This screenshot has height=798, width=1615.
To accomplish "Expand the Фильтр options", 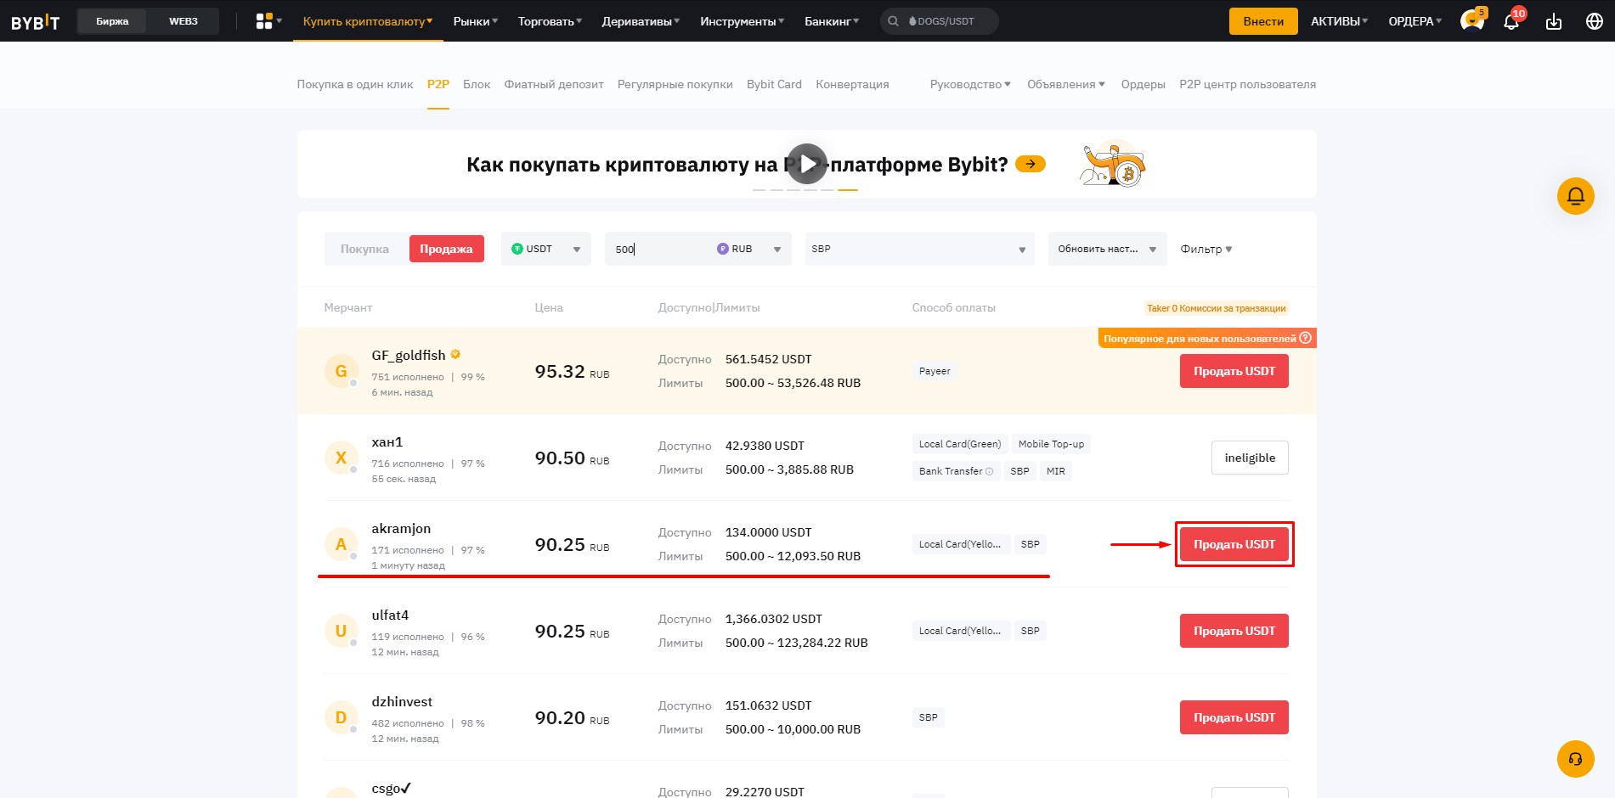I will (1206, 249).
